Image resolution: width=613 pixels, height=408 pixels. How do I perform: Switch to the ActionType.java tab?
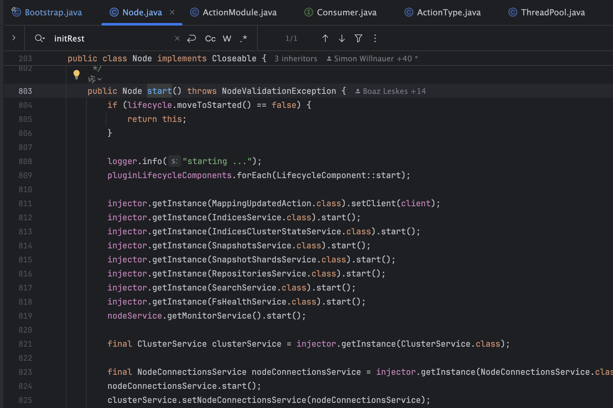(x=443, y=12)
